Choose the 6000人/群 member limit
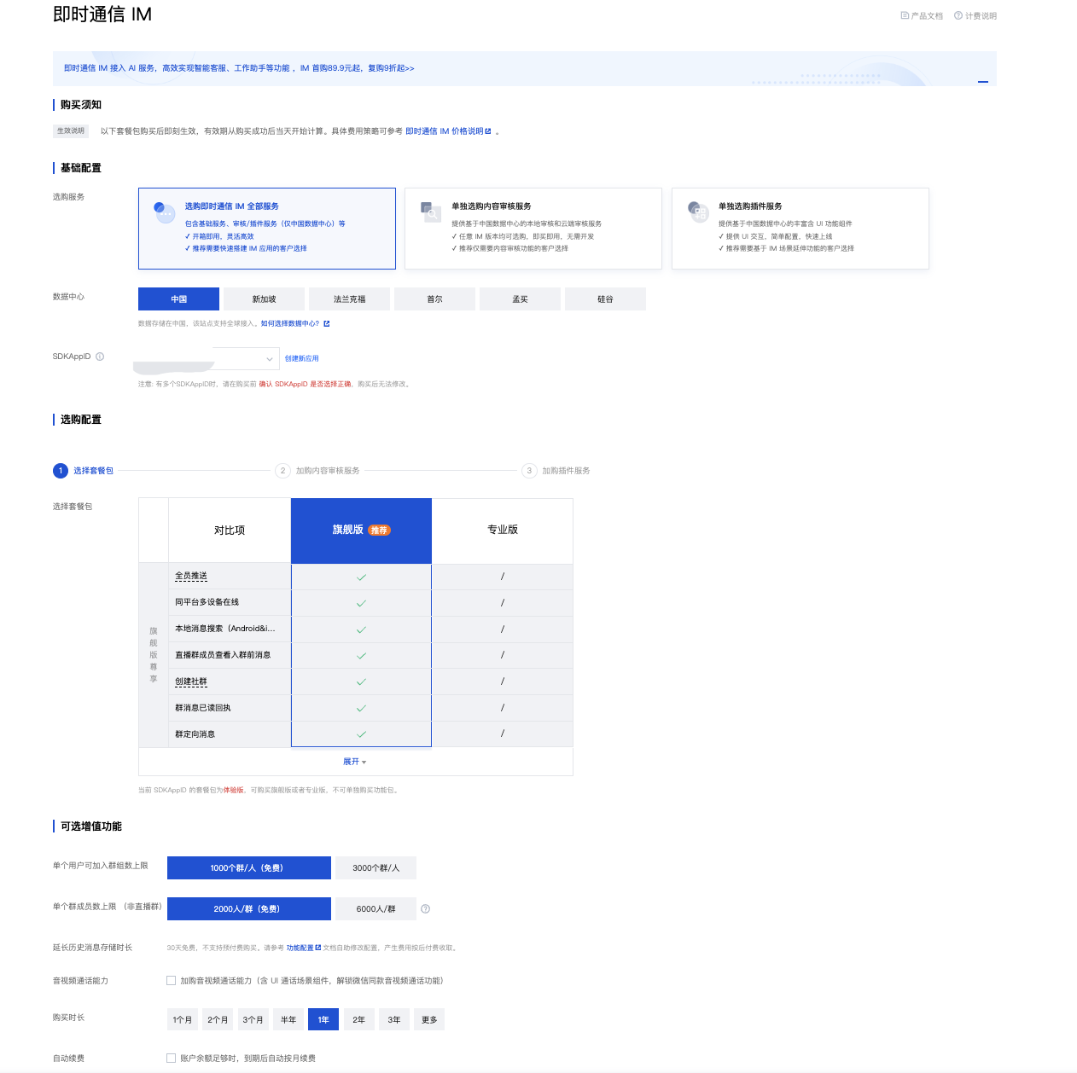The image size is (1077, 1073). tap(376, 909)
